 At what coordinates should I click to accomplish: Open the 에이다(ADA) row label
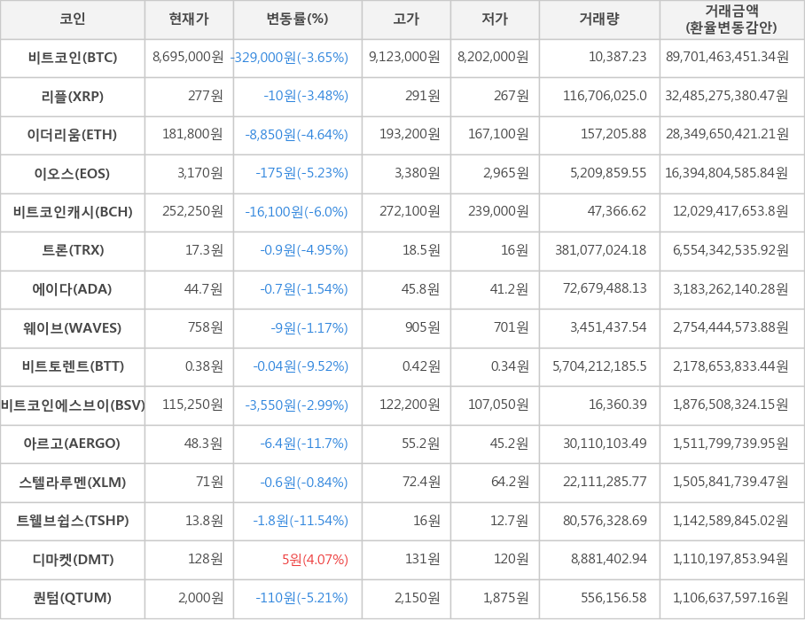73,289
